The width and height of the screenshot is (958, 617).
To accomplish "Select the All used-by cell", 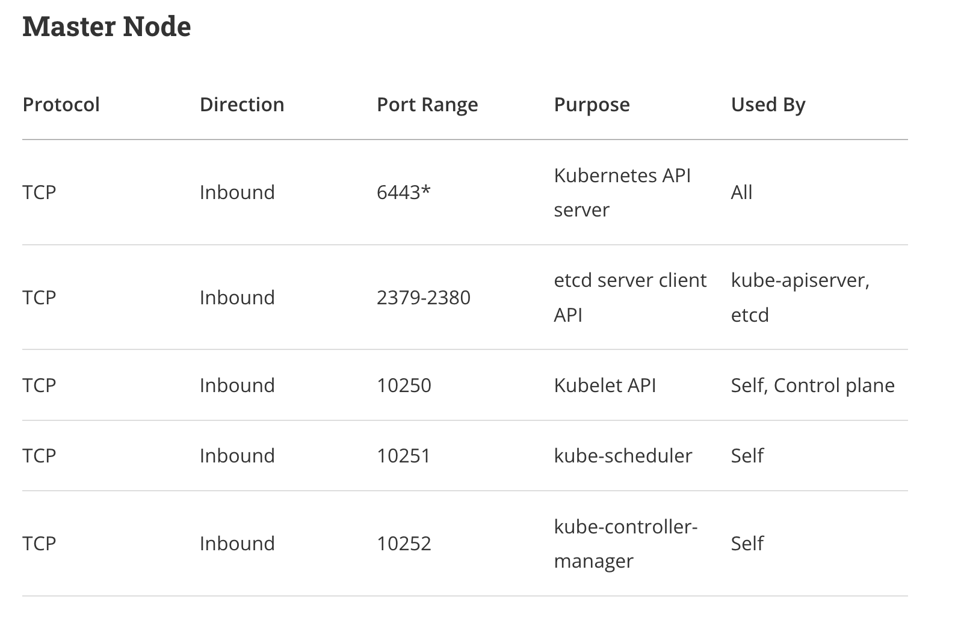I will click(741, 192).
